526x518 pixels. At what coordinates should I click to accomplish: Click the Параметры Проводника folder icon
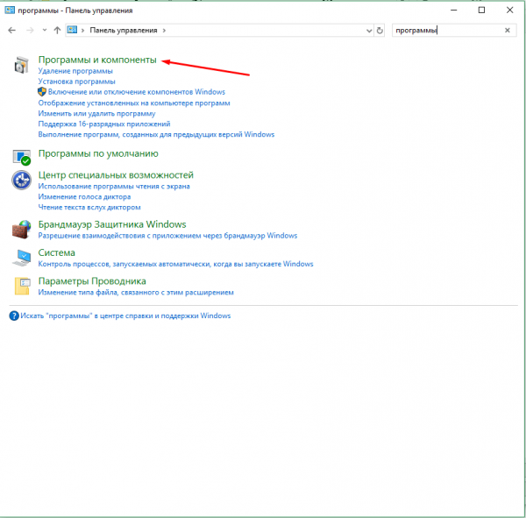click(22, 287)
